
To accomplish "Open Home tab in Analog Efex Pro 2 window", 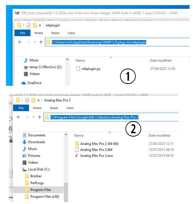I will click(37, 108).
